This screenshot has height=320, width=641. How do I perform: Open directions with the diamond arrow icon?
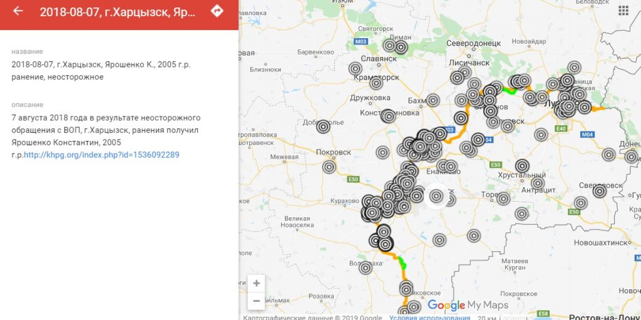pyautogui.click(x=217, y=11)
